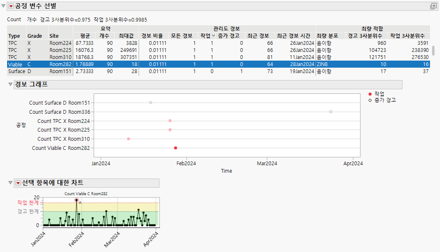The height and width of the screenshot is (252, 440).
Task: Click the 평균 column header
Action: click(85, 36)
